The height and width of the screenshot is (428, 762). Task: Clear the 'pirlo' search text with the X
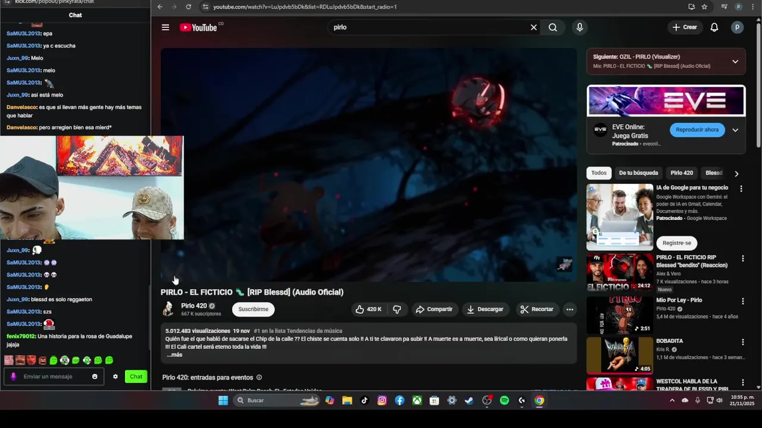click(x=533, y=27)
